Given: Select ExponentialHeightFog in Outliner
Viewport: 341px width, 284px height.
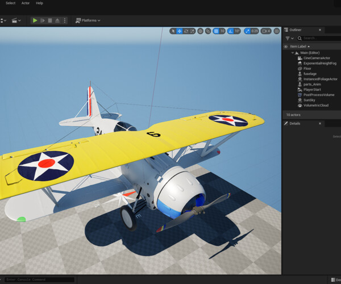Looking at the screenshot, I should tap(320, 63).
